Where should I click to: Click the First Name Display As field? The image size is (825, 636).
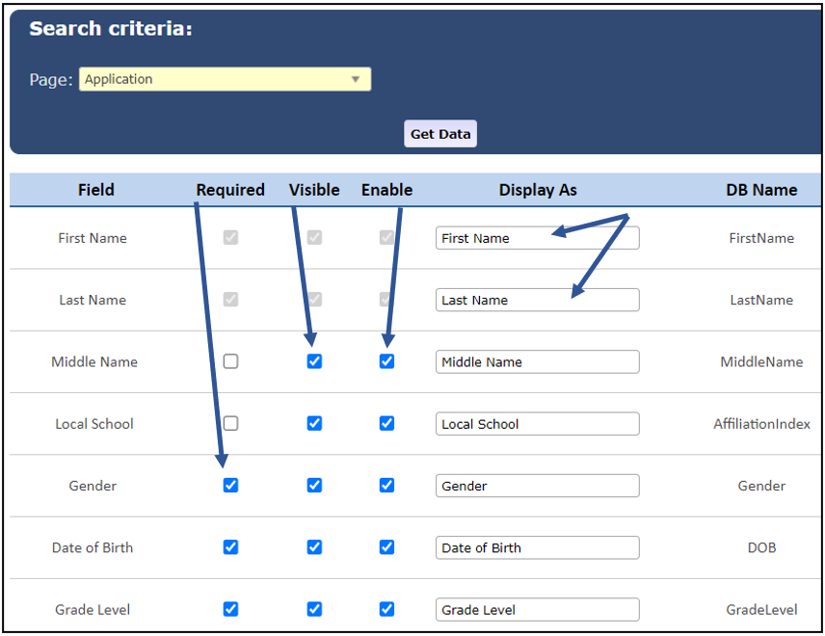pos(537,238)
